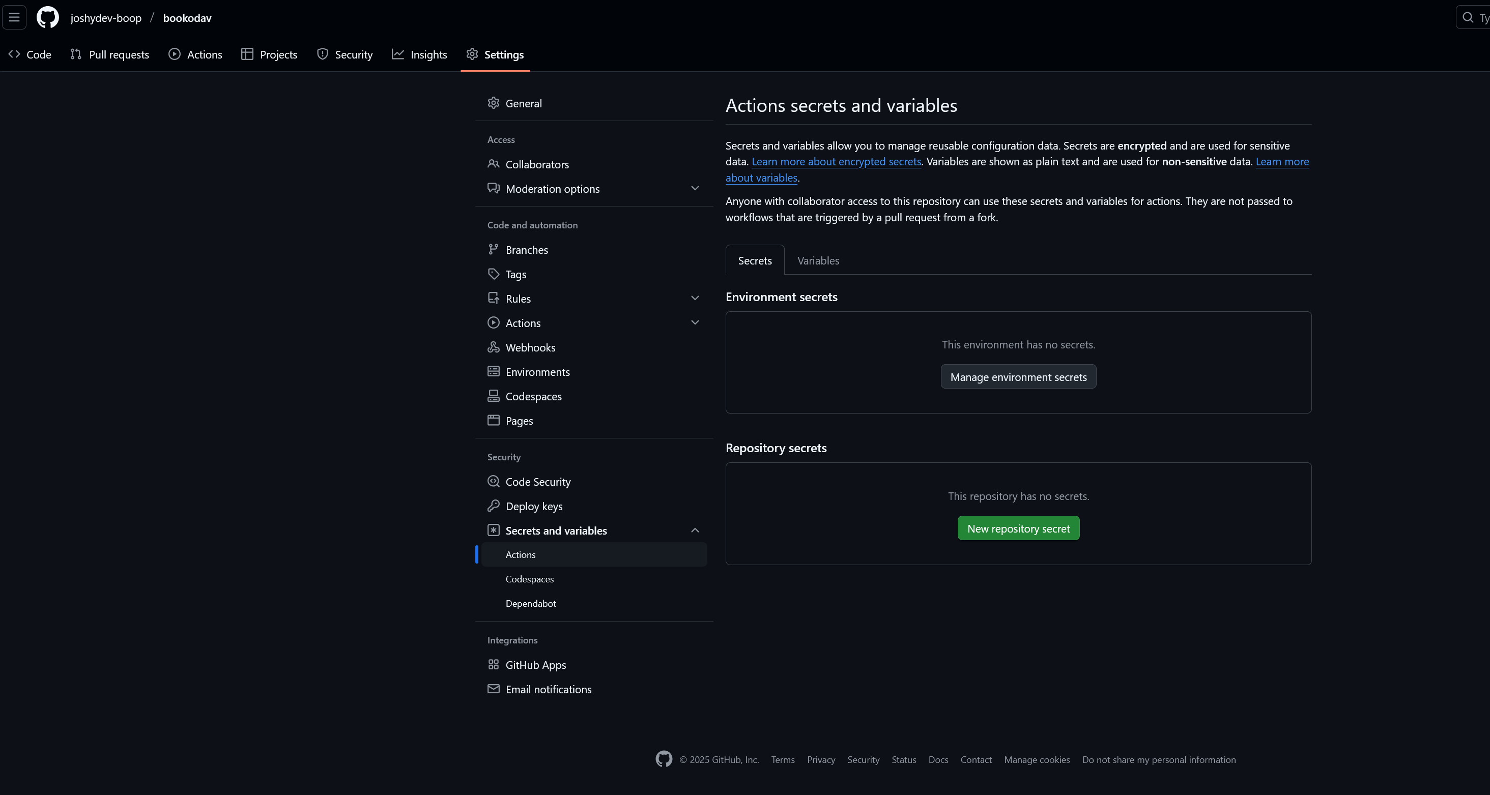This screenshot has height=795, width=1490.
Task: Open the Code repository tab
Action: [30, 54]
